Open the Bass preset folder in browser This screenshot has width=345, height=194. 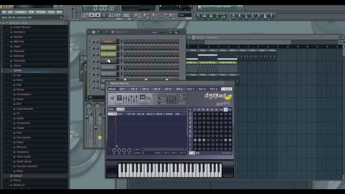click(x=19, y=80)
